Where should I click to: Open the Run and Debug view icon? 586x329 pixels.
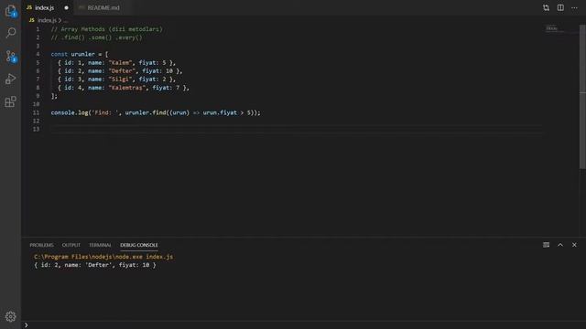[x=10, y=80]
